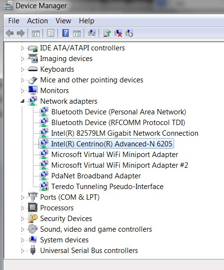Screen dimensions: 224x270
Task: Select Intel(R) 82579LM Gigabit Network Connection
Action: click(125, 133)
